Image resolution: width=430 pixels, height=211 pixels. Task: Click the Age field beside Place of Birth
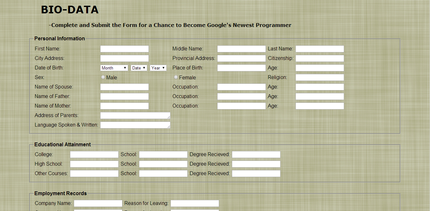click(x=320, y=68)
